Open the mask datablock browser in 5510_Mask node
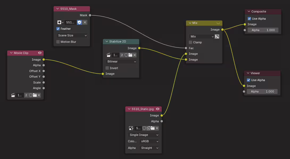Screen dimensions: 290x159 click(x=60, y=22)
